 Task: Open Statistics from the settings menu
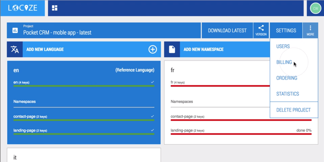click(288, 94)
